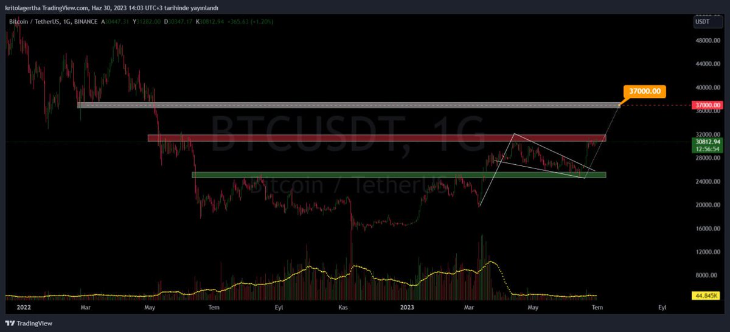The image size is (730, 332).
Task: Click the Kas month label on time axis
Action: 342,308
